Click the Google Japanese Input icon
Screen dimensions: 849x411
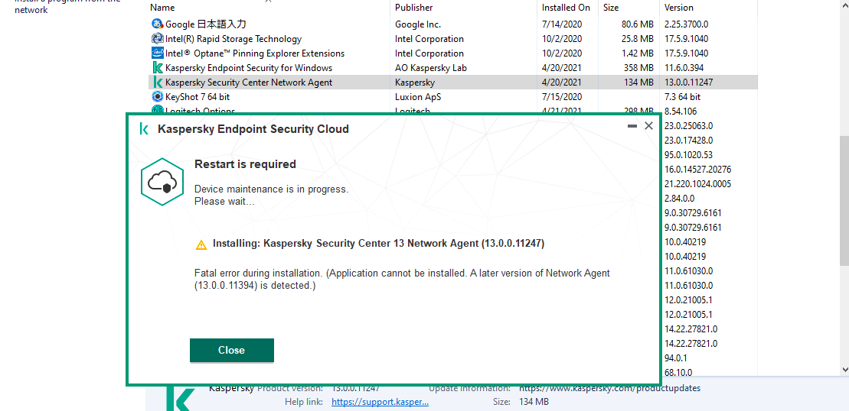click(x=157, y=24)
